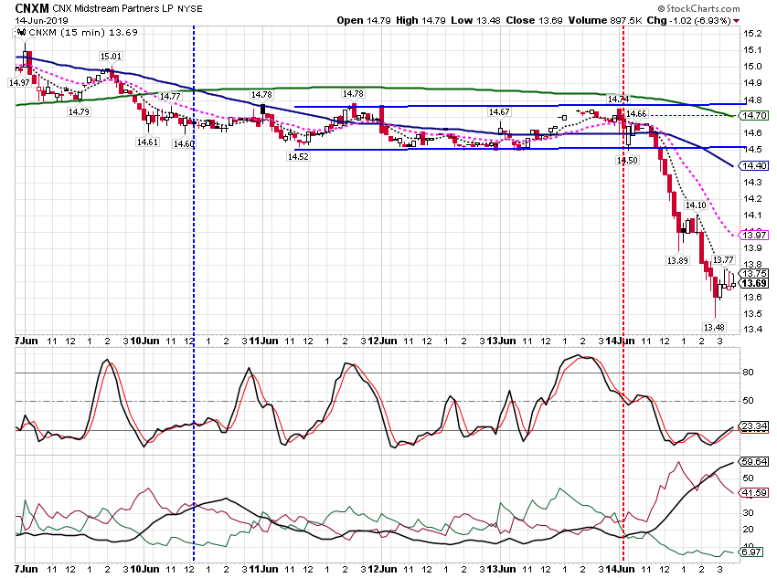777x578 pixels.
Task: Click the High 14.79 header value
Action: pos(420,20)
